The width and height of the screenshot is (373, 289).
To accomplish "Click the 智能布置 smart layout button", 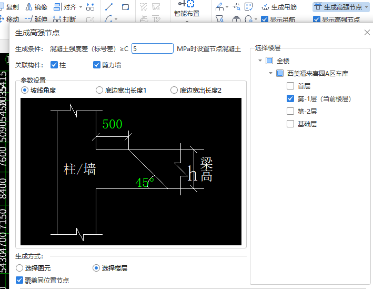I will click(x=187, y=8).
